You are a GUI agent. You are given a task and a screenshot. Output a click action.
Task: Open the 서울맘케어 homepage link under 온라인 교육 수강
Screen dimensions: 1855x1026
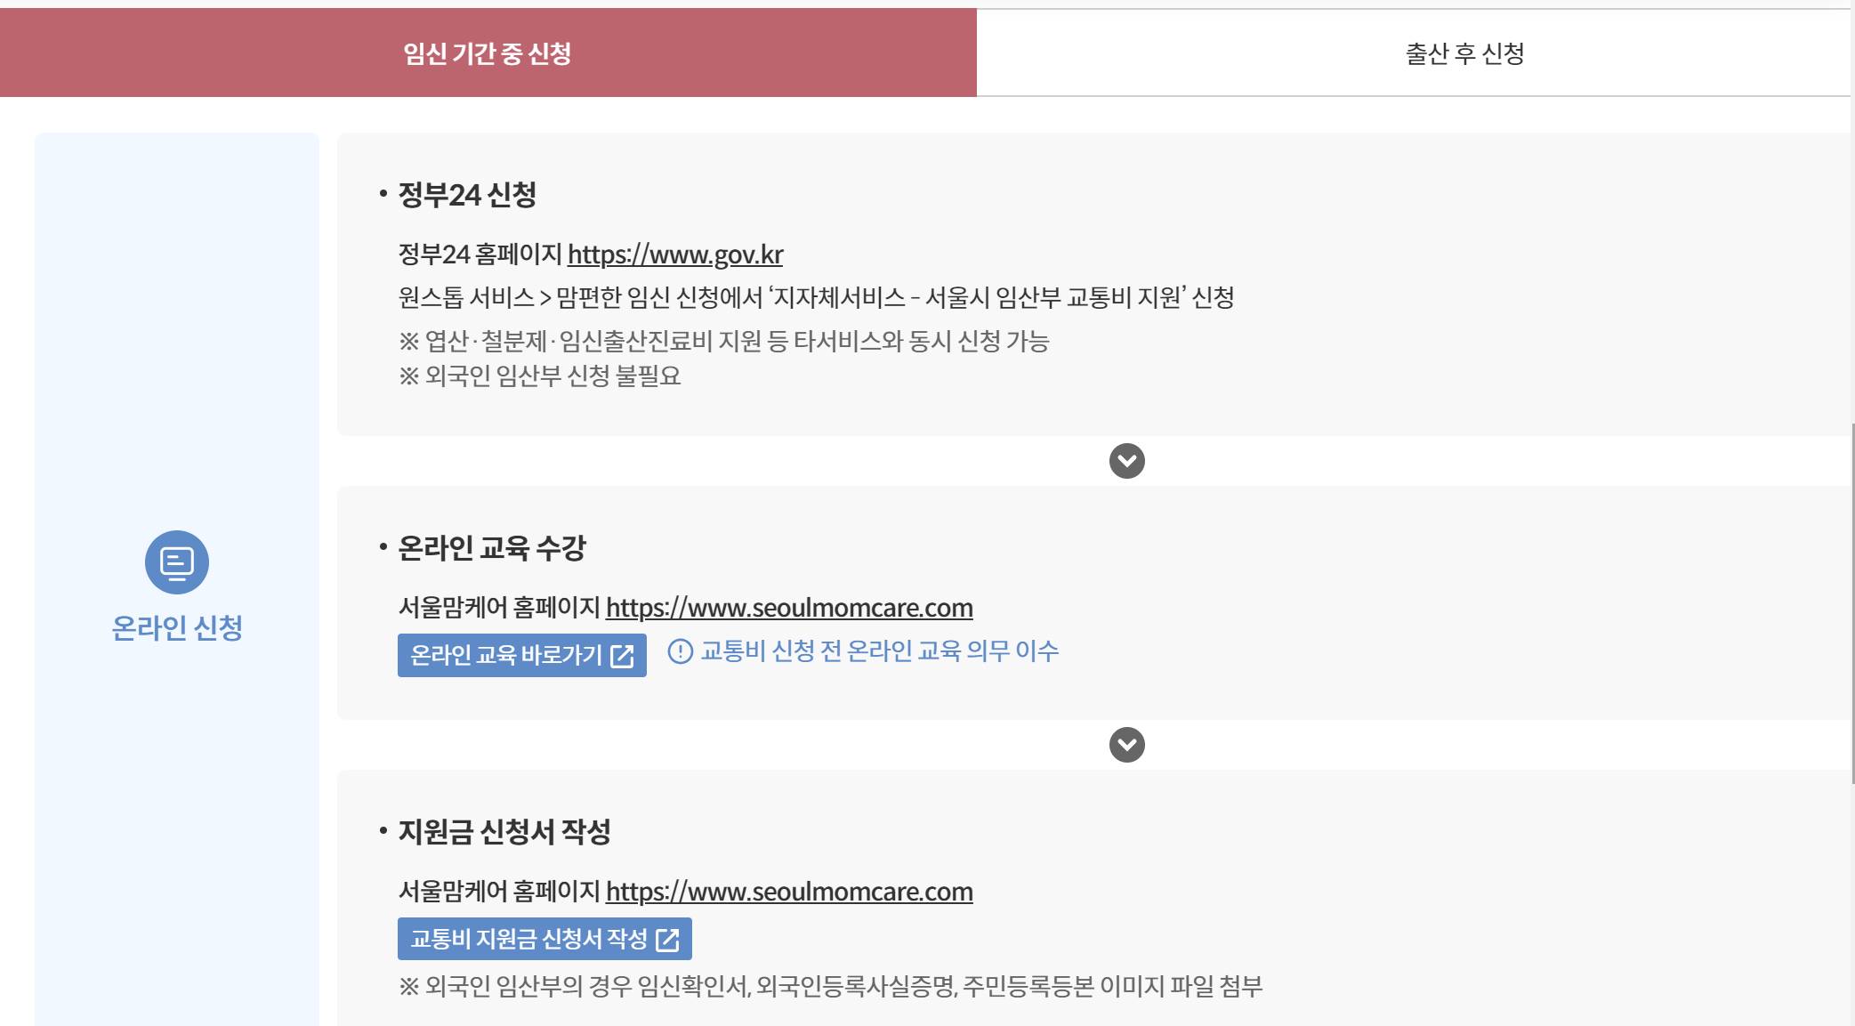point(789,608)
